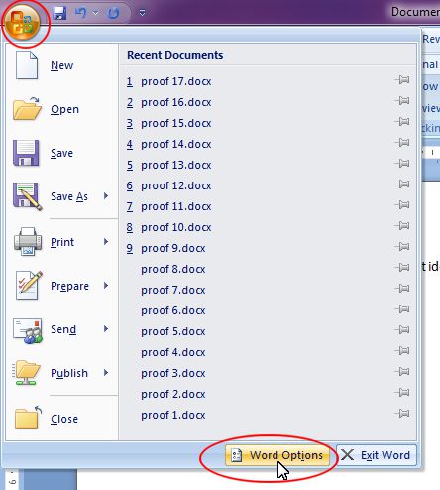
Task: Open recent document proof 14.docx
Action: pos(176,144)
